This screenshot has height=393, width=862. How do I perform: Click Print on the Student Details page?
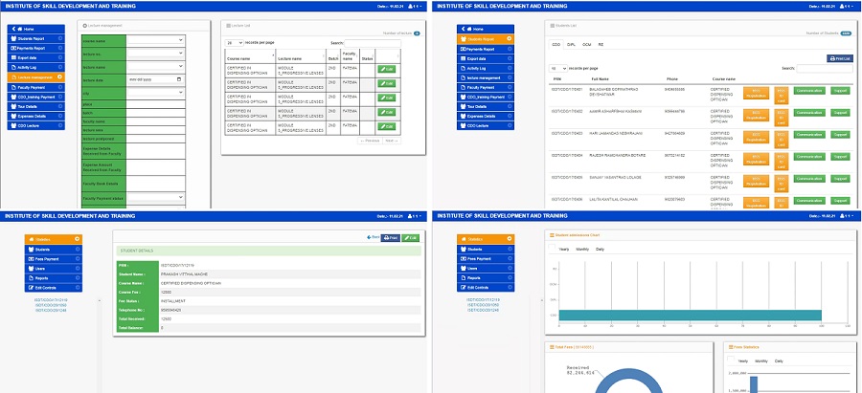[391, 238]
